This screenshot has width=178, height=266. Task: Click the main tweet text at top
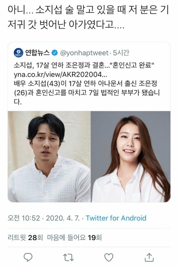[88, 17]
